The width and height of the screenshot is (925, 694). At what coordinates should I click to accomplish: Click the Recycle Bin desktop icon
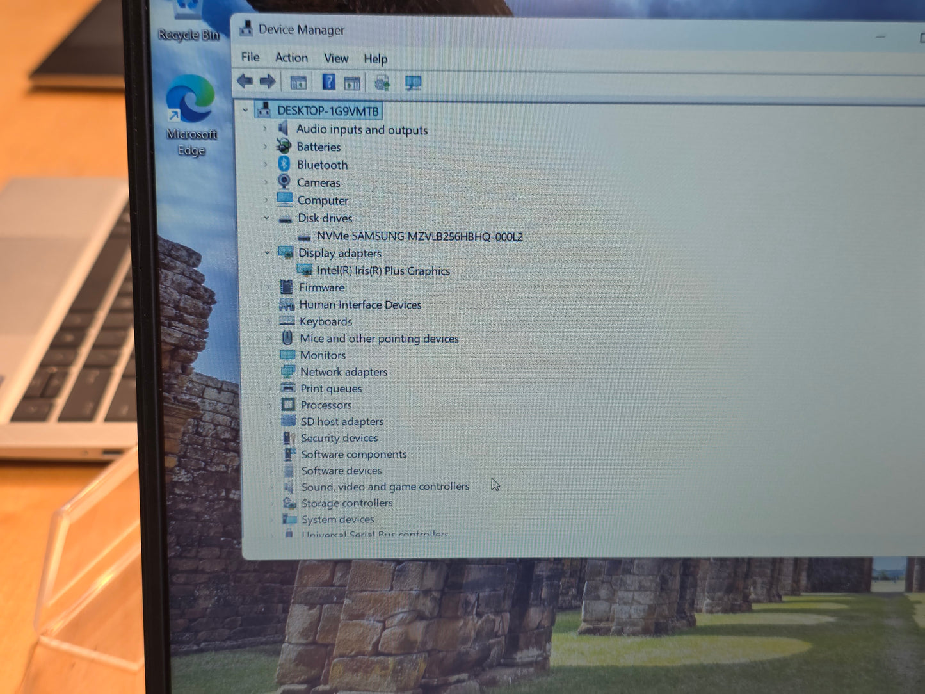click(x=188, y=21)
